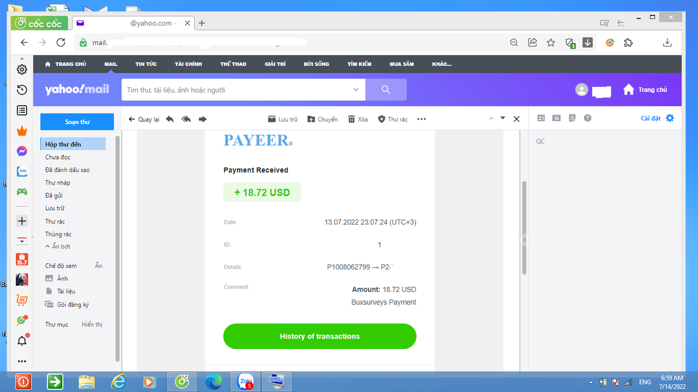The height and width of the screenshot is (392, 698).
Task: Open TIN TỨC menu item
Action: pyautogui.click(x=146, y=64)
